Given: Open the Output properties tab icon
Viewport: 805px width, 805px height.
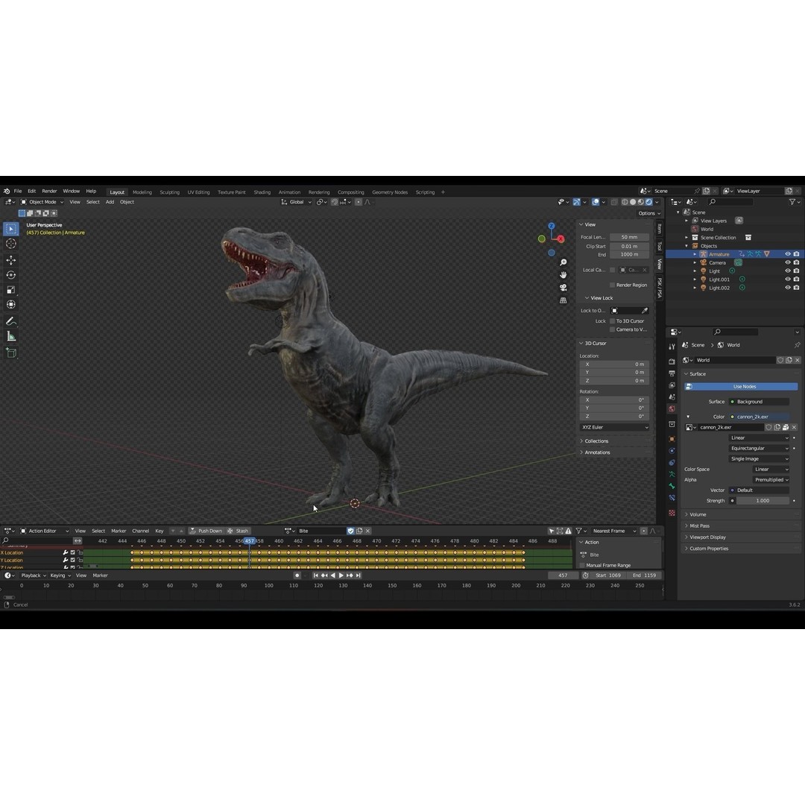Looking at the screenshot, I should (x=672, y=373).
